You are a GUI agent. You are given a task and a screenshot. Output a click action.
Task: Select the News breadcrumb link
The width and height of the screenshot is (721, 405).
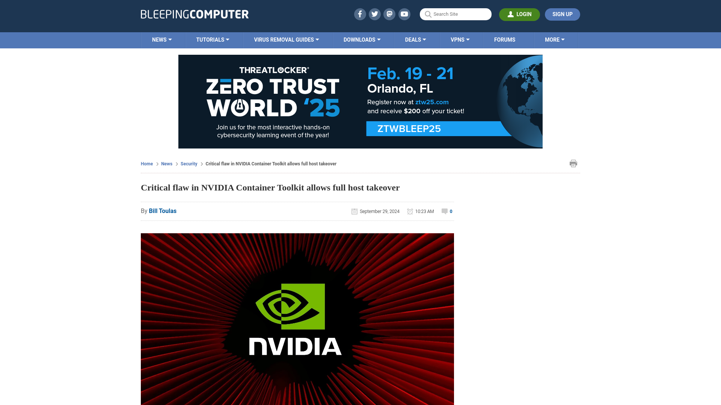(166, 163)
